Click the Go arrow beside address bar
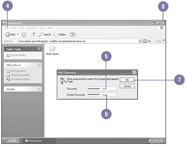This screenshot has height=145, width=186. click(145, 41)
